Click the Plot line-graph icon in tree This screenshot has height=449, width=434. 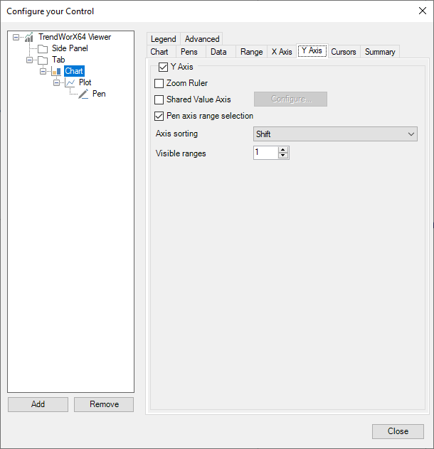(70, 82)
